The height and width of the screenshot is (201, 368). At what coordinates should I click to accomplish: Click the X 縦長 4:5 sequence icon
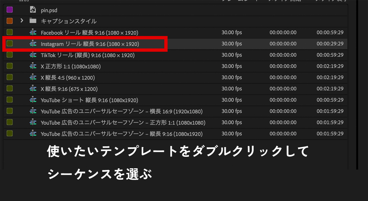coord(33,78)
